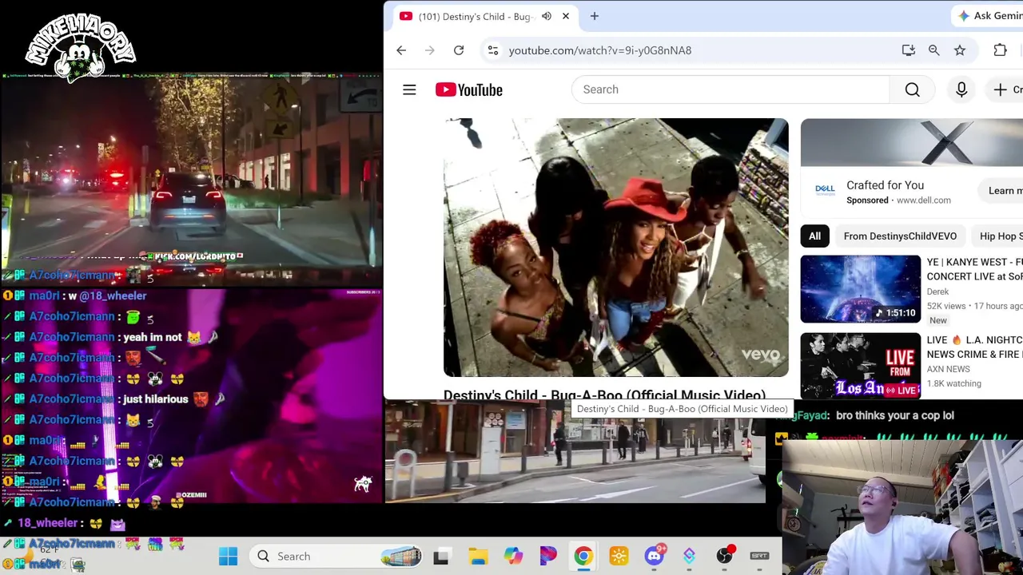Open AXN NEWS channel name
The image size is (1023, 575).
pyautogui.click(x=949, y=369)
